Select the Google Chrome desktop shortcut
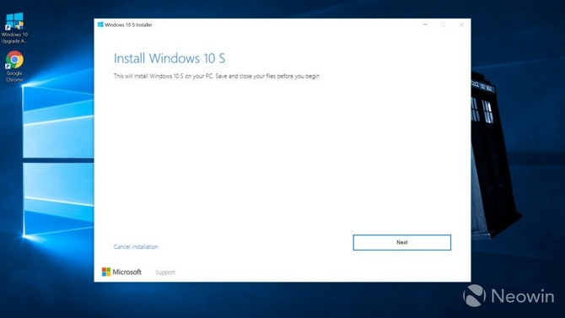Viewport: 565px width, 318px height. [14, 67]
